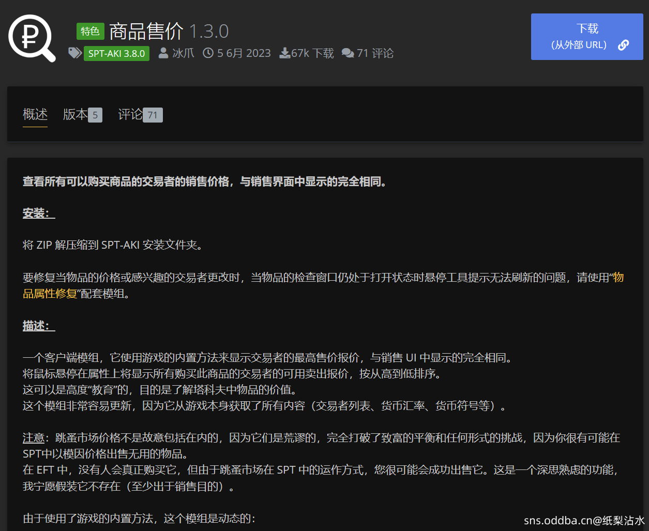
Task: Click the 描述： heading
Action: pyautogui.click(x=39, y=326)
